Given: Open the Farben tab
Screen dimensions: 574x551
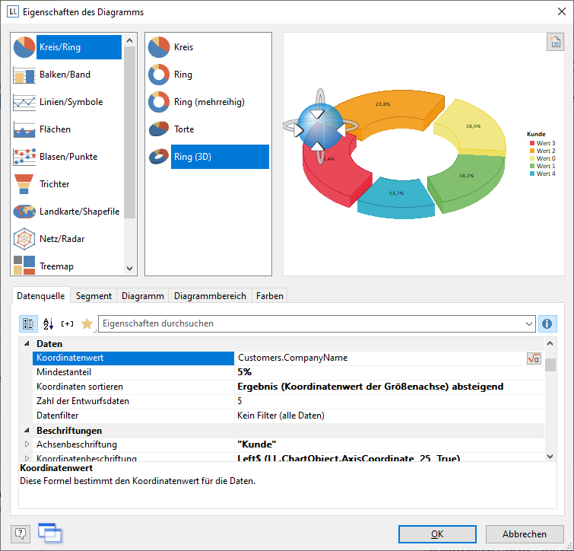Looking at the screenshot, I should tap(269, 296).
